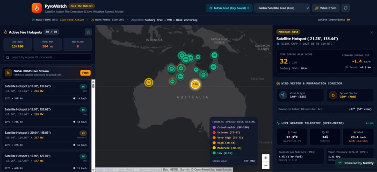Click the PEAK FRP 264 MW stat tile
377x172 pixels.
coord(48,44)
